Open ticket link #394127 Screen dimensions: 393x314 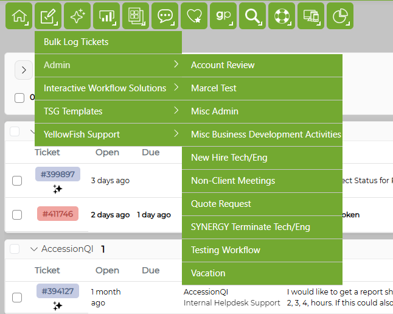tap(58, 291)
